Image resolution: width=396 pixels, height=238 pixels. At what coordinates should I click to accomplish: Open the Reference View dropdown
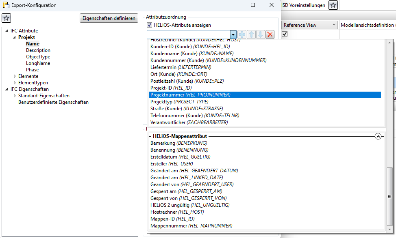coord(334,25)
